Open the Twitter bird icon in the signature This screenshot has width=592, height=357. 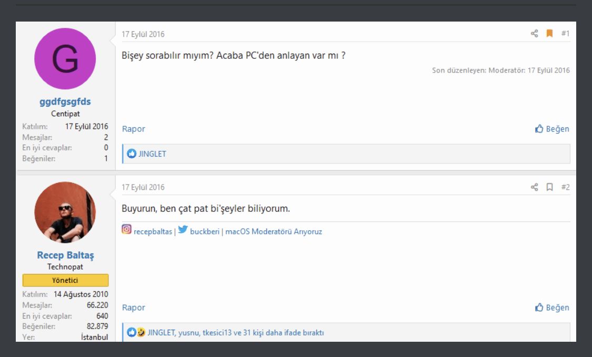click(183, 230)
